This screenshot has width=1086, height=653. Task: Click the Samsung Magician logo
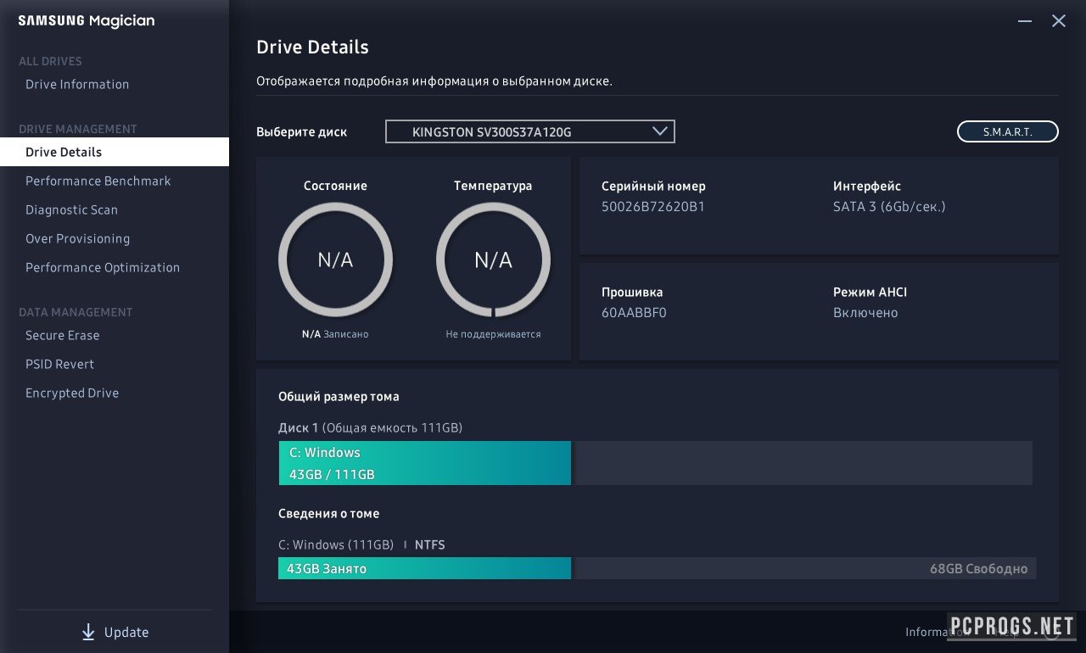(x=87, y=21)
